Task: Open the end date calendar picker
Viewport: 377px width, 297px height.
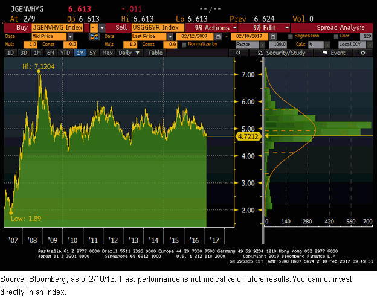Action: pyautogui.click(x=273, y=37)
